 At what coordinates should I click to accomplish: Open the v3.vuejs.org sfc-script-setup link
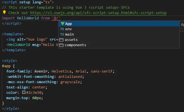coord(98,13)
